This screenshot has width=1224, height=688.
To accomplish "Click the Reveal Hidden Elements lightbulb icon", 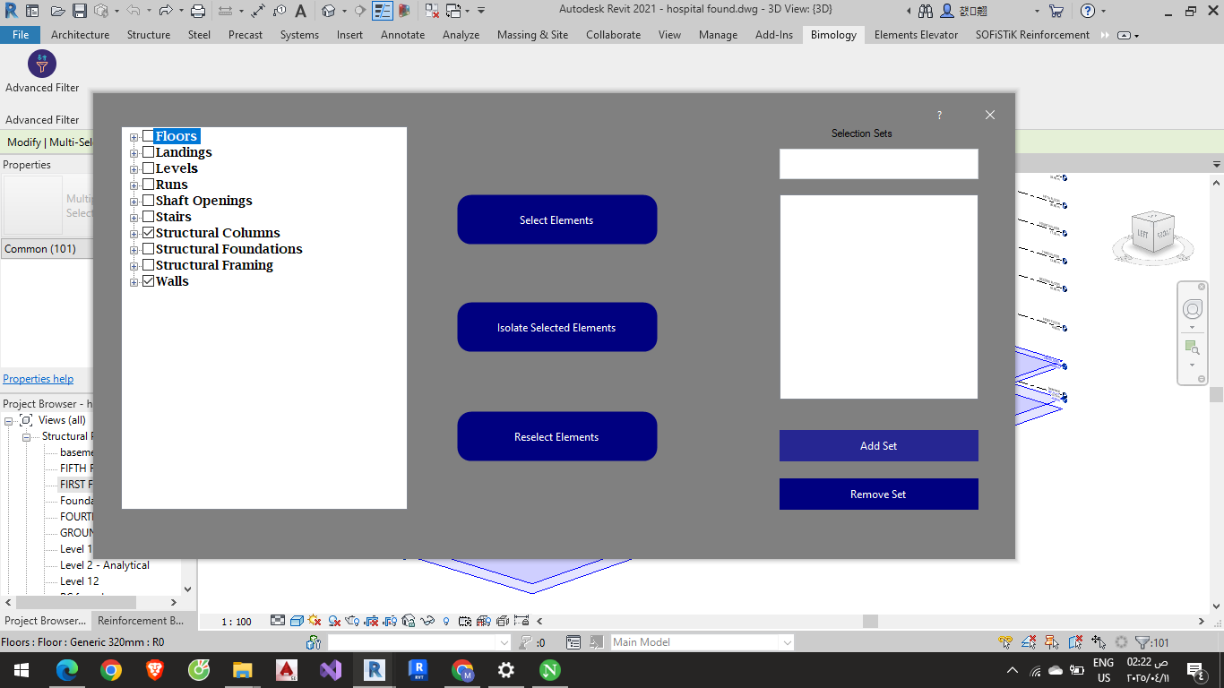I will (x=446, y=620).
